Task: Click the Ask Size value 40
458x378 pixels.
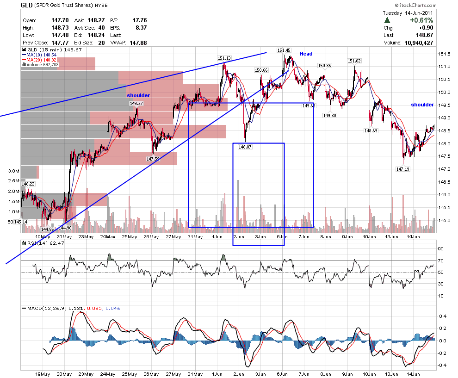Action: [101, 28]
